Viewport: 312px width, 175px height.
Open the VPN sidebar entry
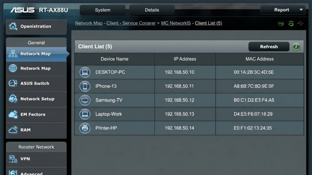point(36,159)
